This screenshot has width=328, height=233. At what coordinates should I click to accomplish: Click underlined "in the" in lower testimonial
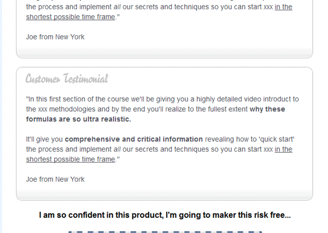283,150
